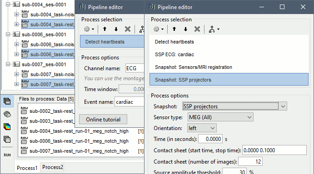Select the matrix icon in sidebar
The height and width of the screenshot is (174, 314).
pos(7,139)
